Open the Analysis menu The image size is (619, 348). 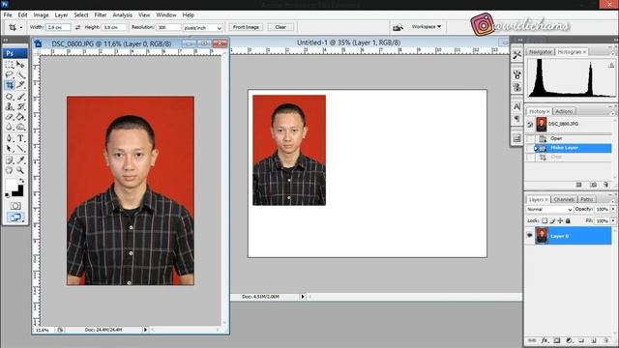[123, 15]
